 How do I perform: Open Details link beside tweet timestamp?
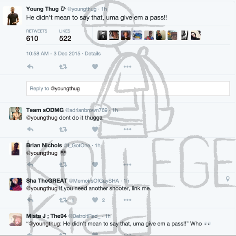[92, 54]
